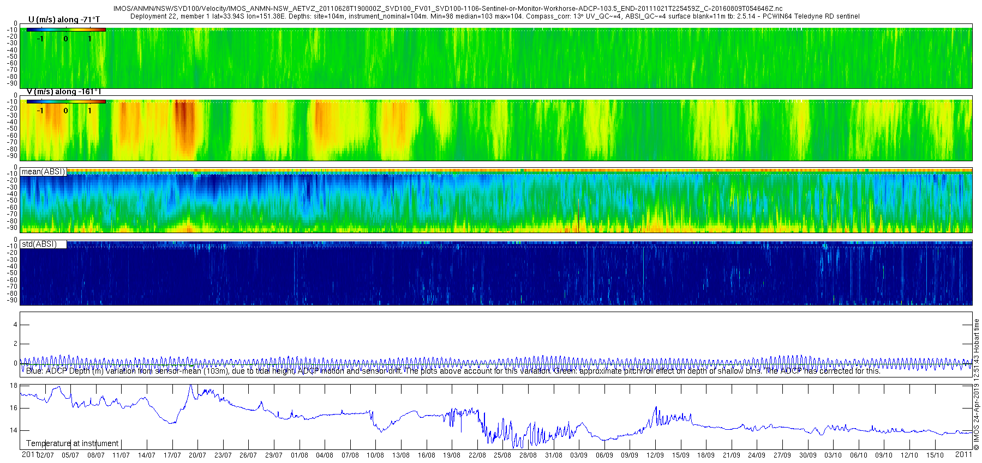The width and height of the screenshot is (982, 463).
Task: Click the '31/08' date tick label
Action: click(x=554, y=455)
